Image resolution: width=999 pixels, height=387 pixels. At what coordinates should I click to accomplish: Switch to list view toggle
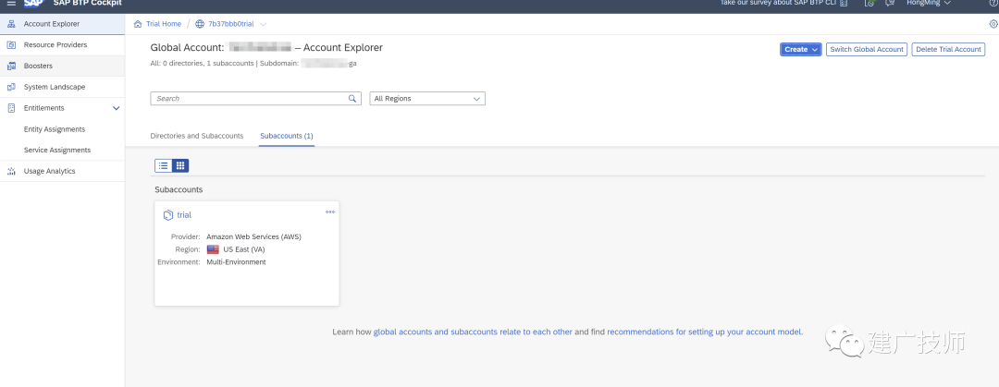(164, 165)
